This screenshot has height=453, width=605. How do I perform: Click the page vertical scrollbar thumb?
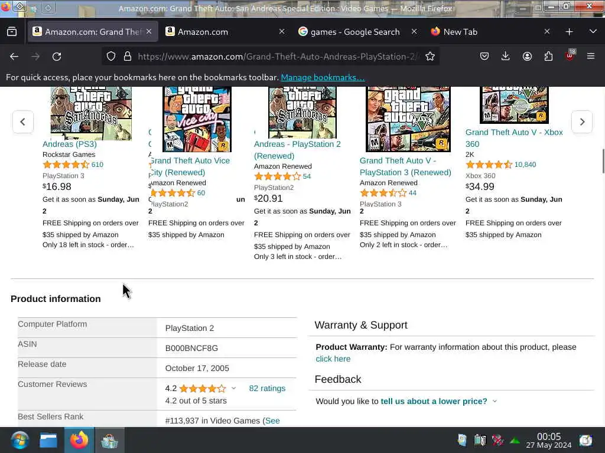(x=603, y=161)
